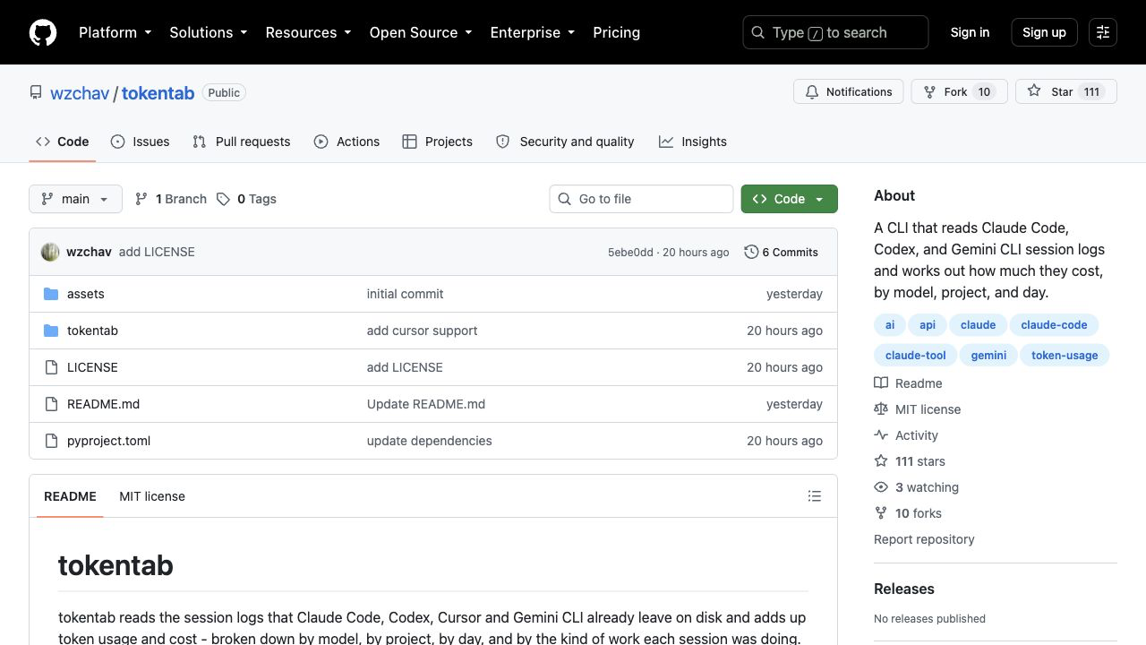View the 0 Tags link

(246, 199)
